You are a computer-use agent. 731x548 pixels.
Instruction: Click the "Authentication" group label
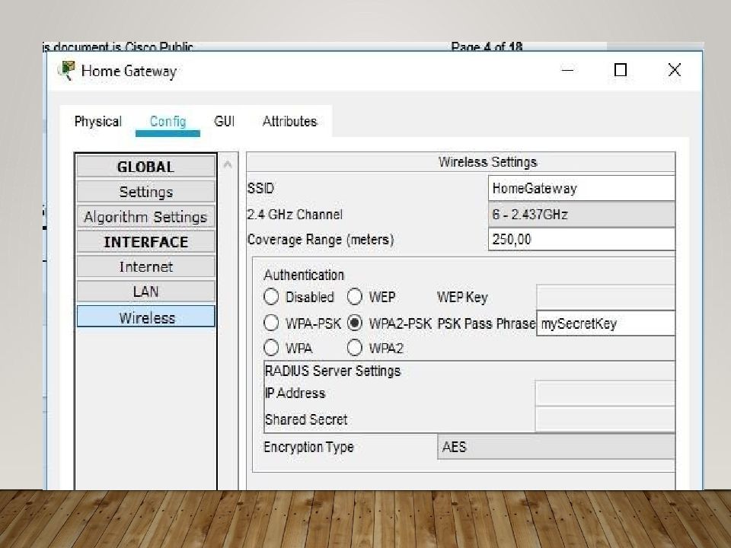[304, 275]
